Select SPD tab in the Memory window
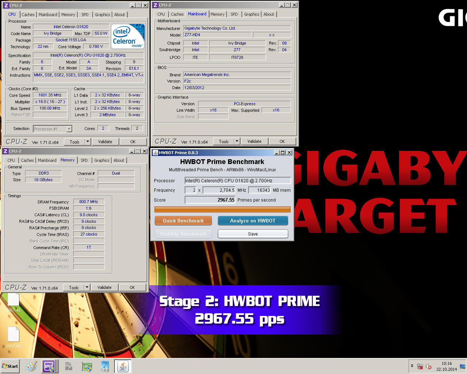467x374 pixels. 84,160
